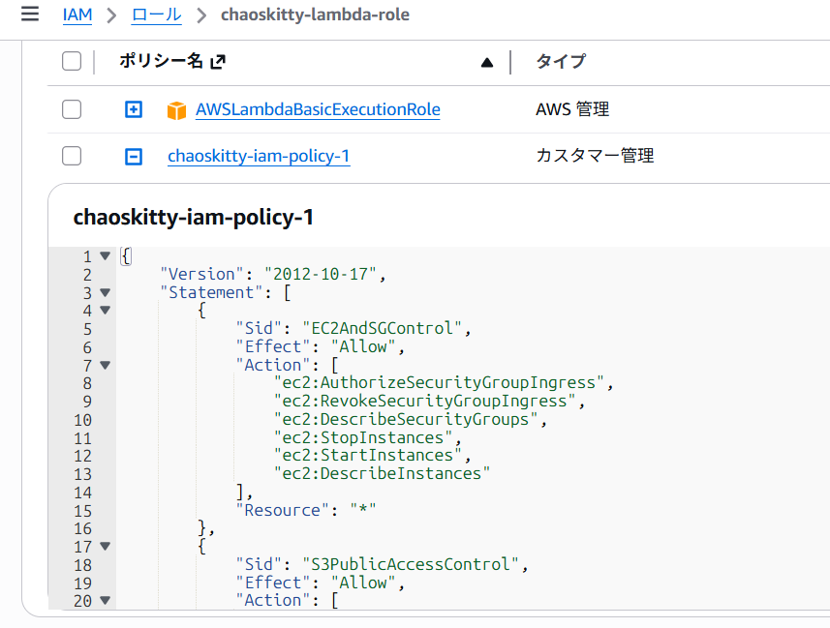Go to IAM in the breadcrumb
Screen dimensions: 830x628
(77, 15)
